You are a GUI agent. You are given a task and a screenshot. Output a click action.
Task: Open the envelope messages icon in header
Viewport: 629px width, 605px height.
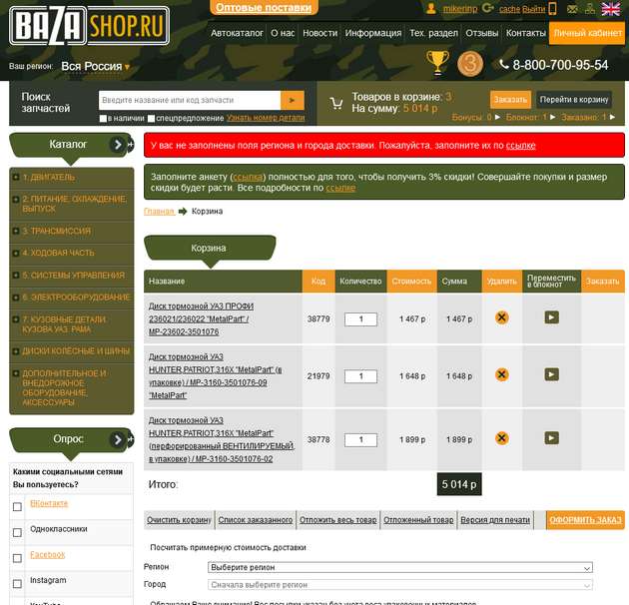pos(571,9)
